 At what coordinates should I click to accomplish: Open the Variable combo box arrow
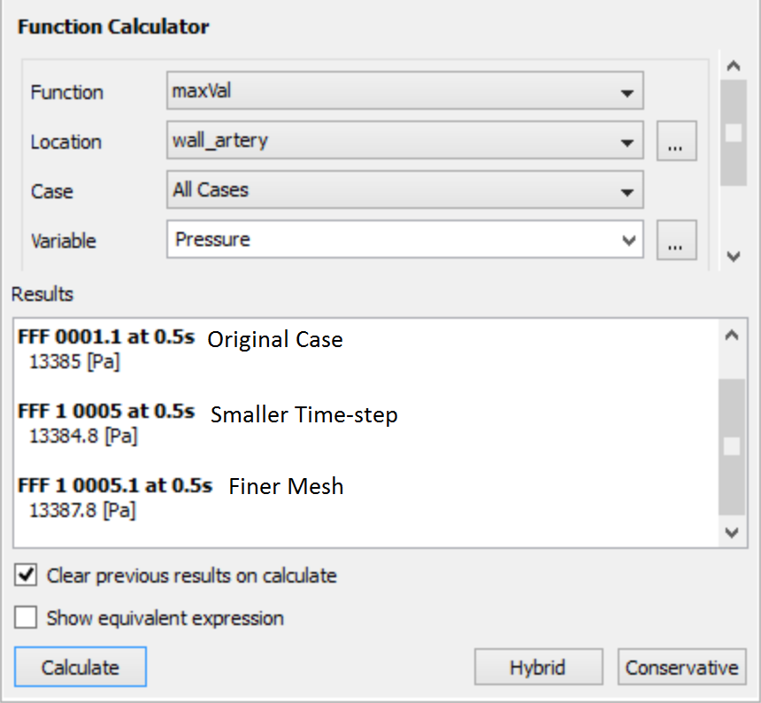(x=628, y=240)
